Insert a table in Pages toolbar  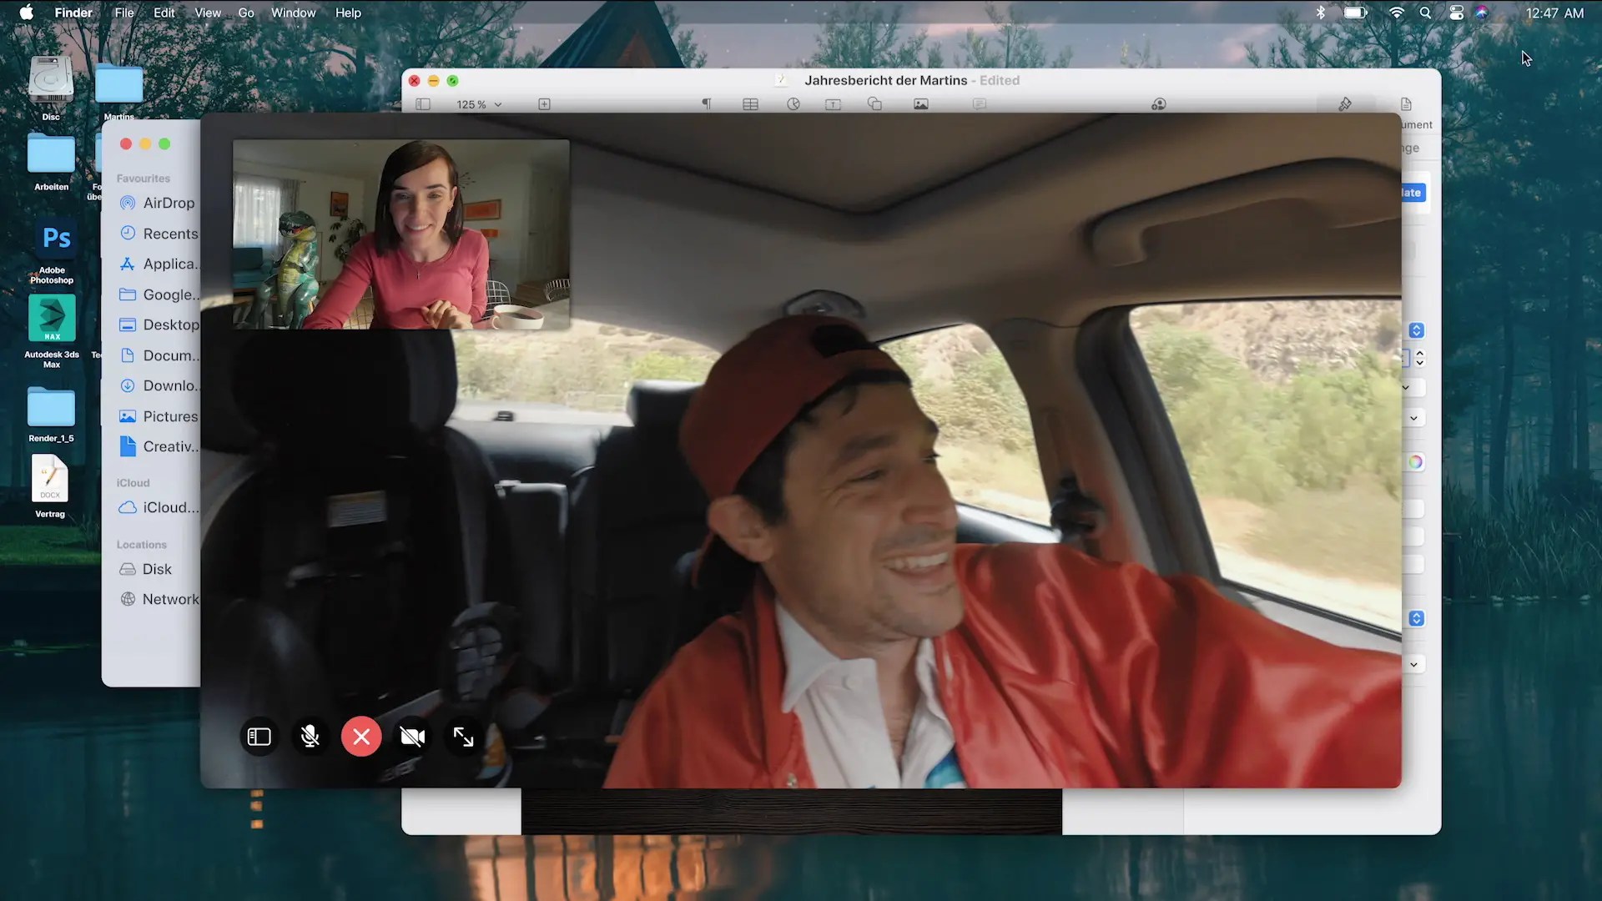point(750,104)
